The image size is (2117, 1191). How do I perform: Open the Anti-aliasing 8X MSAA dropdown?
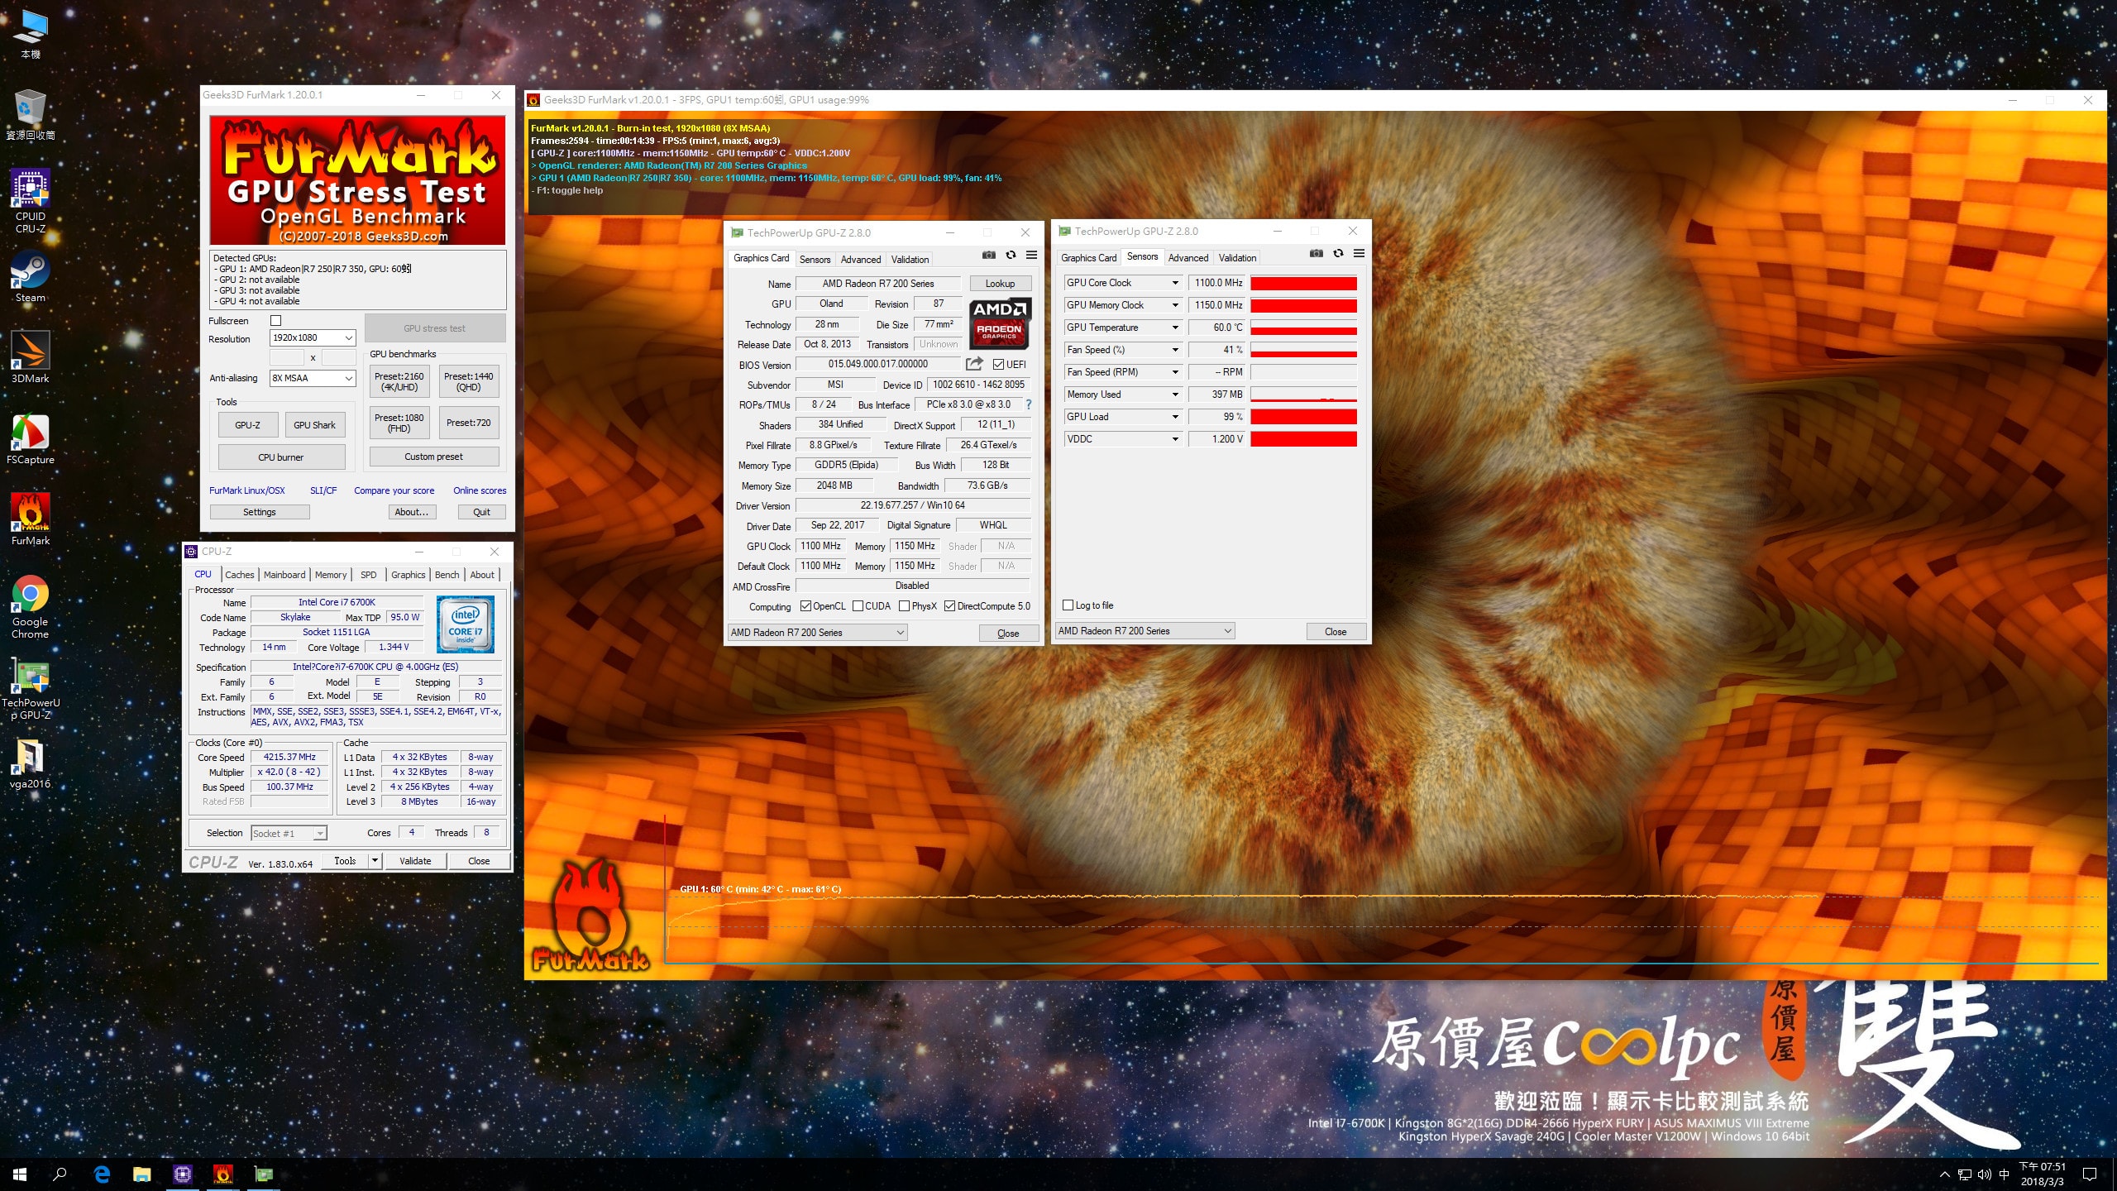pos(313,378)
